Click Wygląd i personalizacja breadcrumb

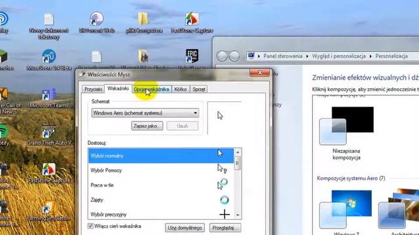point(339,56)
